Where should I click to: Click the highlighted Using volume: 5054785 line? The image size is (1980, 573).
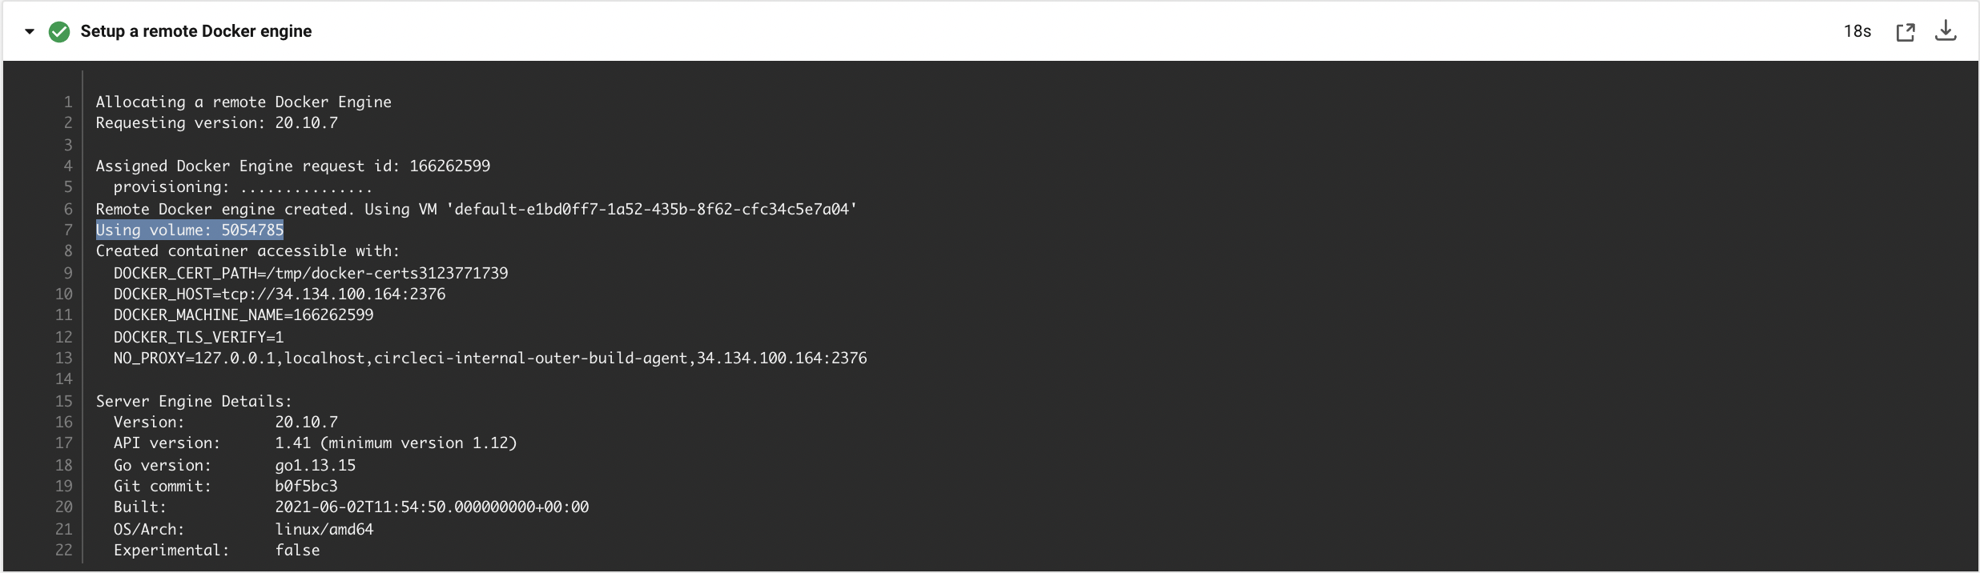[x=190, y=230]
